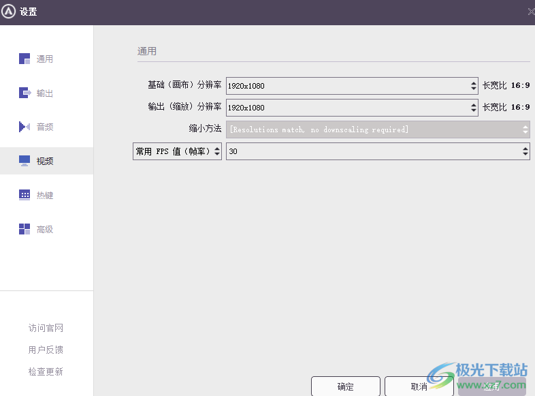The height and width of the screenshot is (396, 535).
Task: Switch to the 热键 settings tab
Action: tap(45, 196)
